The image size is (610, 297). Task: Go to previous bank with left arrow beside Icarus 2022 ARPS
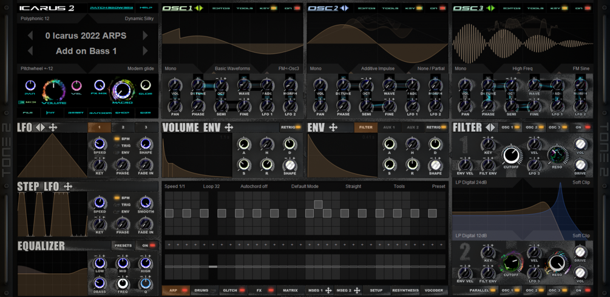(30, 36)
